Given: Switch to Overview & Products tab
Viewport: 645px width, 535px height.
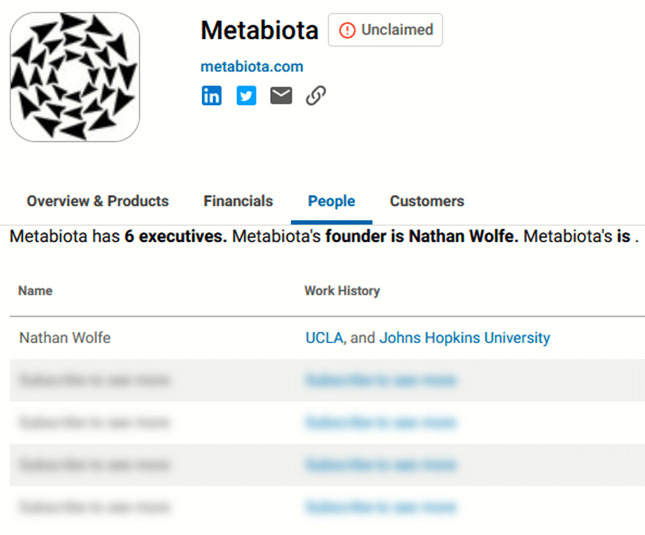Looking at the screenshot, I should (97, 201).
